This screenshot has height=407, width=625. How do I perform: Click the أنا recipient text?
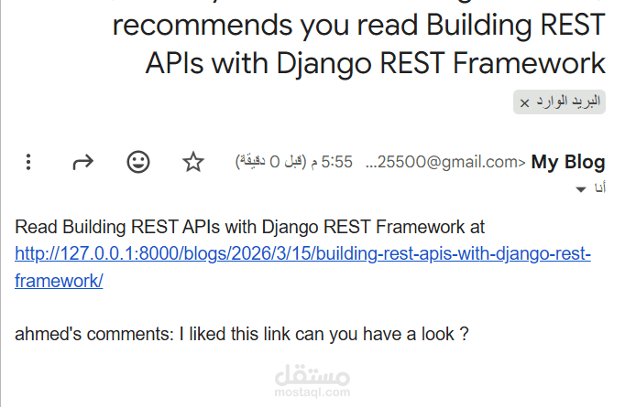[x=600, y=187]
